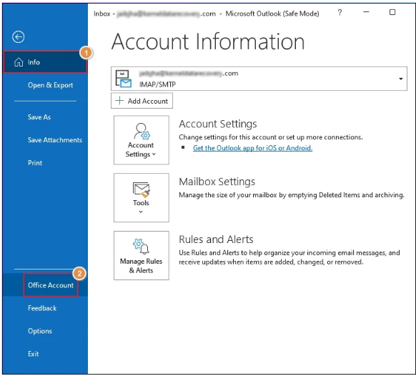Click the IMAP/SMTP mailbox account icon
Screen dimensions: 416x376
coord(124,79)
